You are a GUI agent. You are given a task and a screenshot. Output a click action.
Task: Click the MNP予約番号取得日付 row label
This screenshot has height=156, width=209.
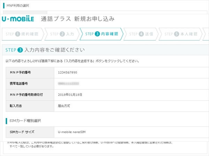26,95
